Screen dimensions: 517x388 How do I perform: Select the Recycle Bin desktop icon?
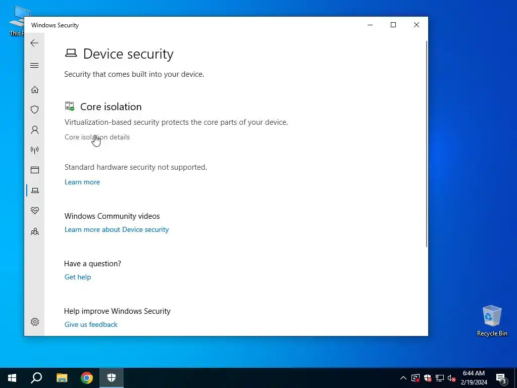coord(492,321)
